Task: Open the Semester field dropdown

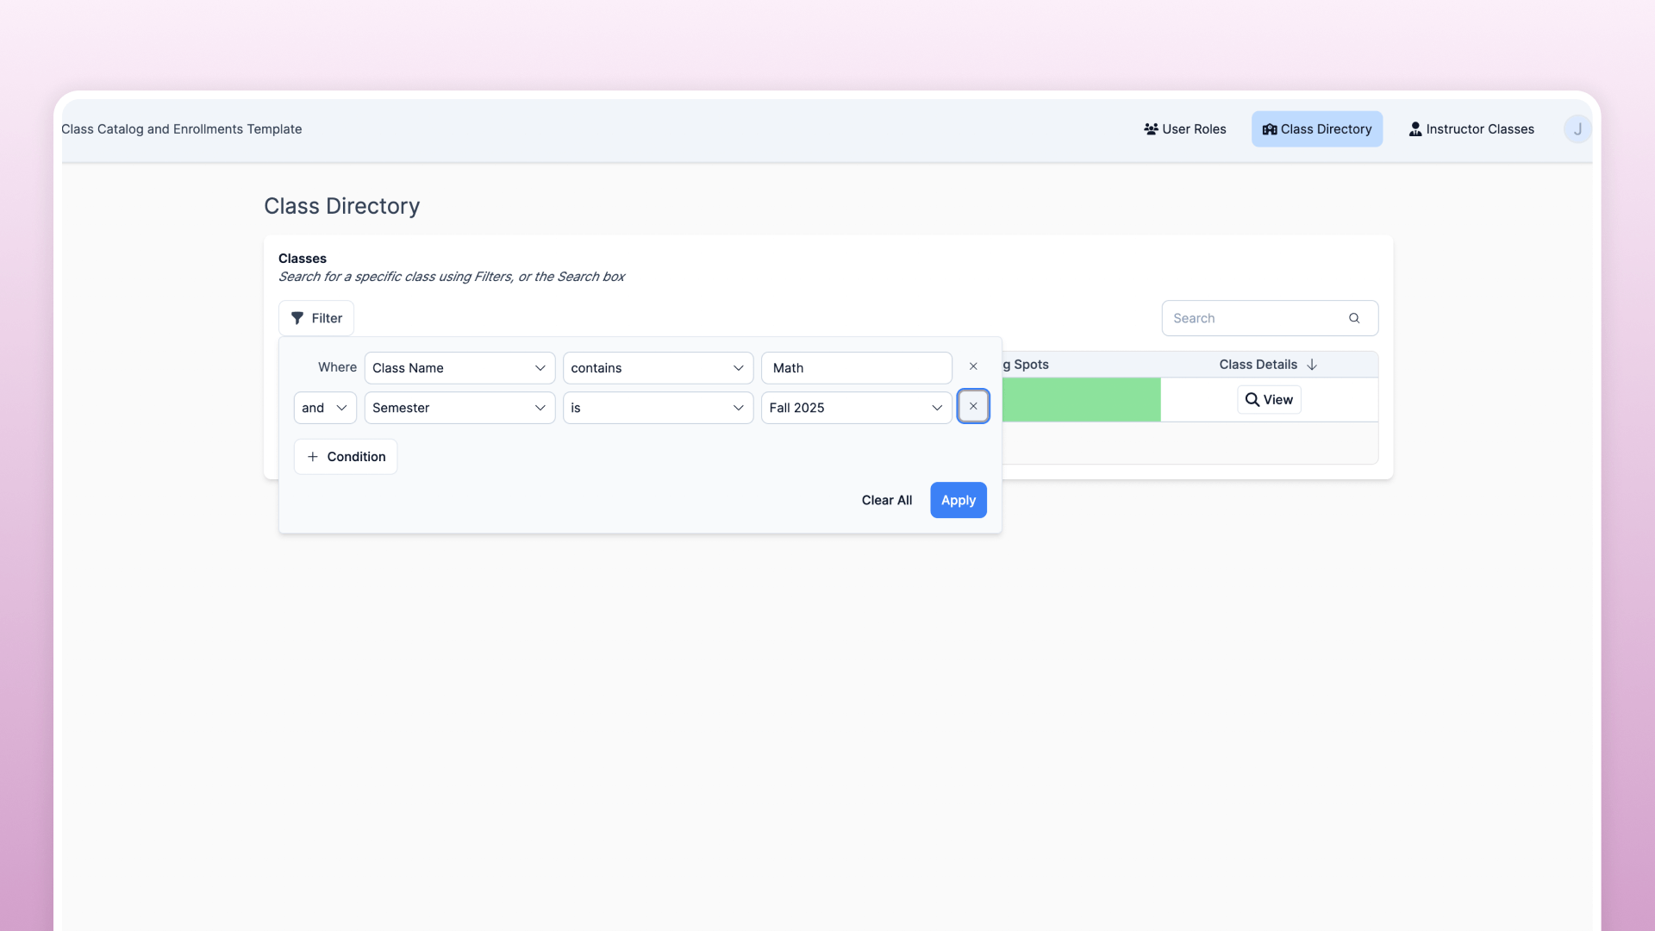Action: 459,408
